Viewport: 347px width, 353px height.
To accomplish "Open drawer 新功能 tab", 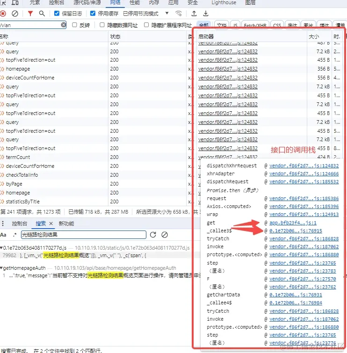I will pyautogui.click(x=66, y=223).
